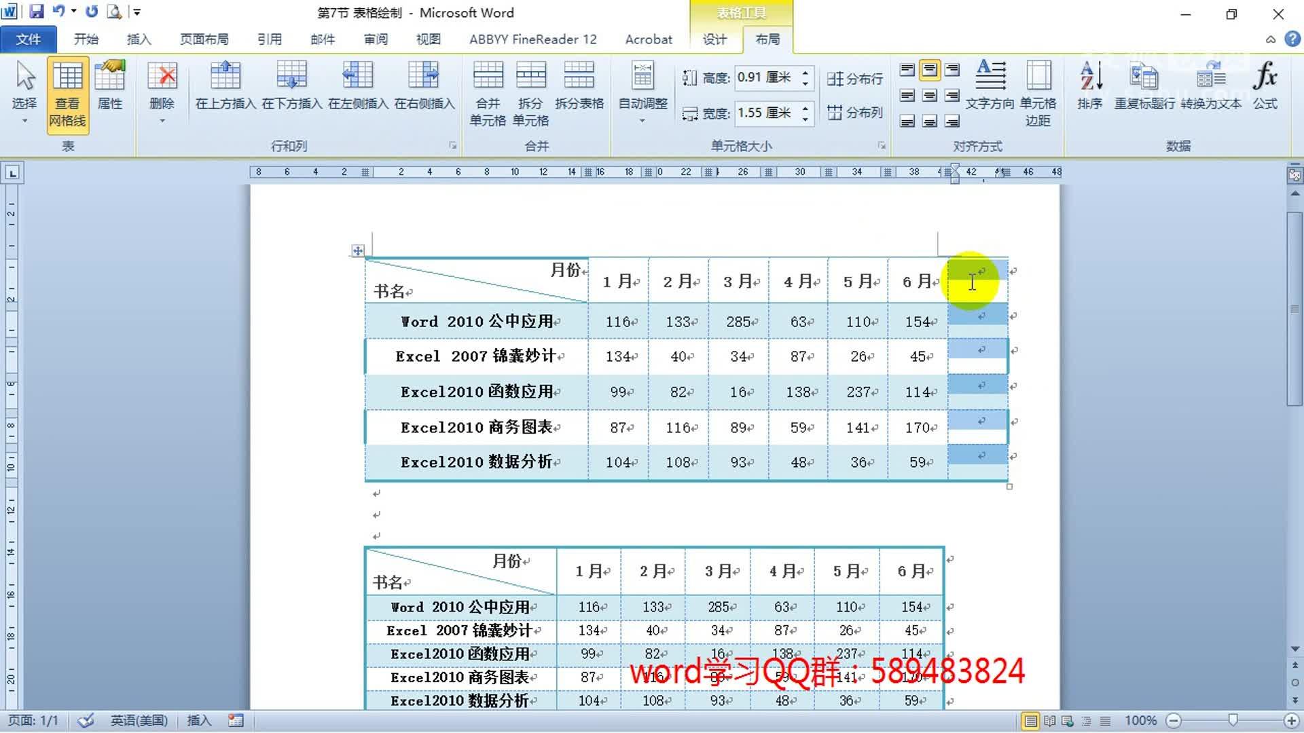Merge the selected cells
The width and height of the screenshot is (1304, 733).
[x=488, y=94]
